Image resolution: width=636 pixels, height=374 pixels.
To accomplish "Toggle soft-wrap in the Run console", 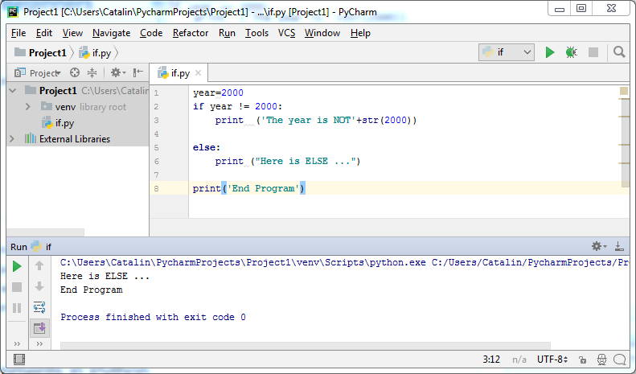I will coord(39,307).
